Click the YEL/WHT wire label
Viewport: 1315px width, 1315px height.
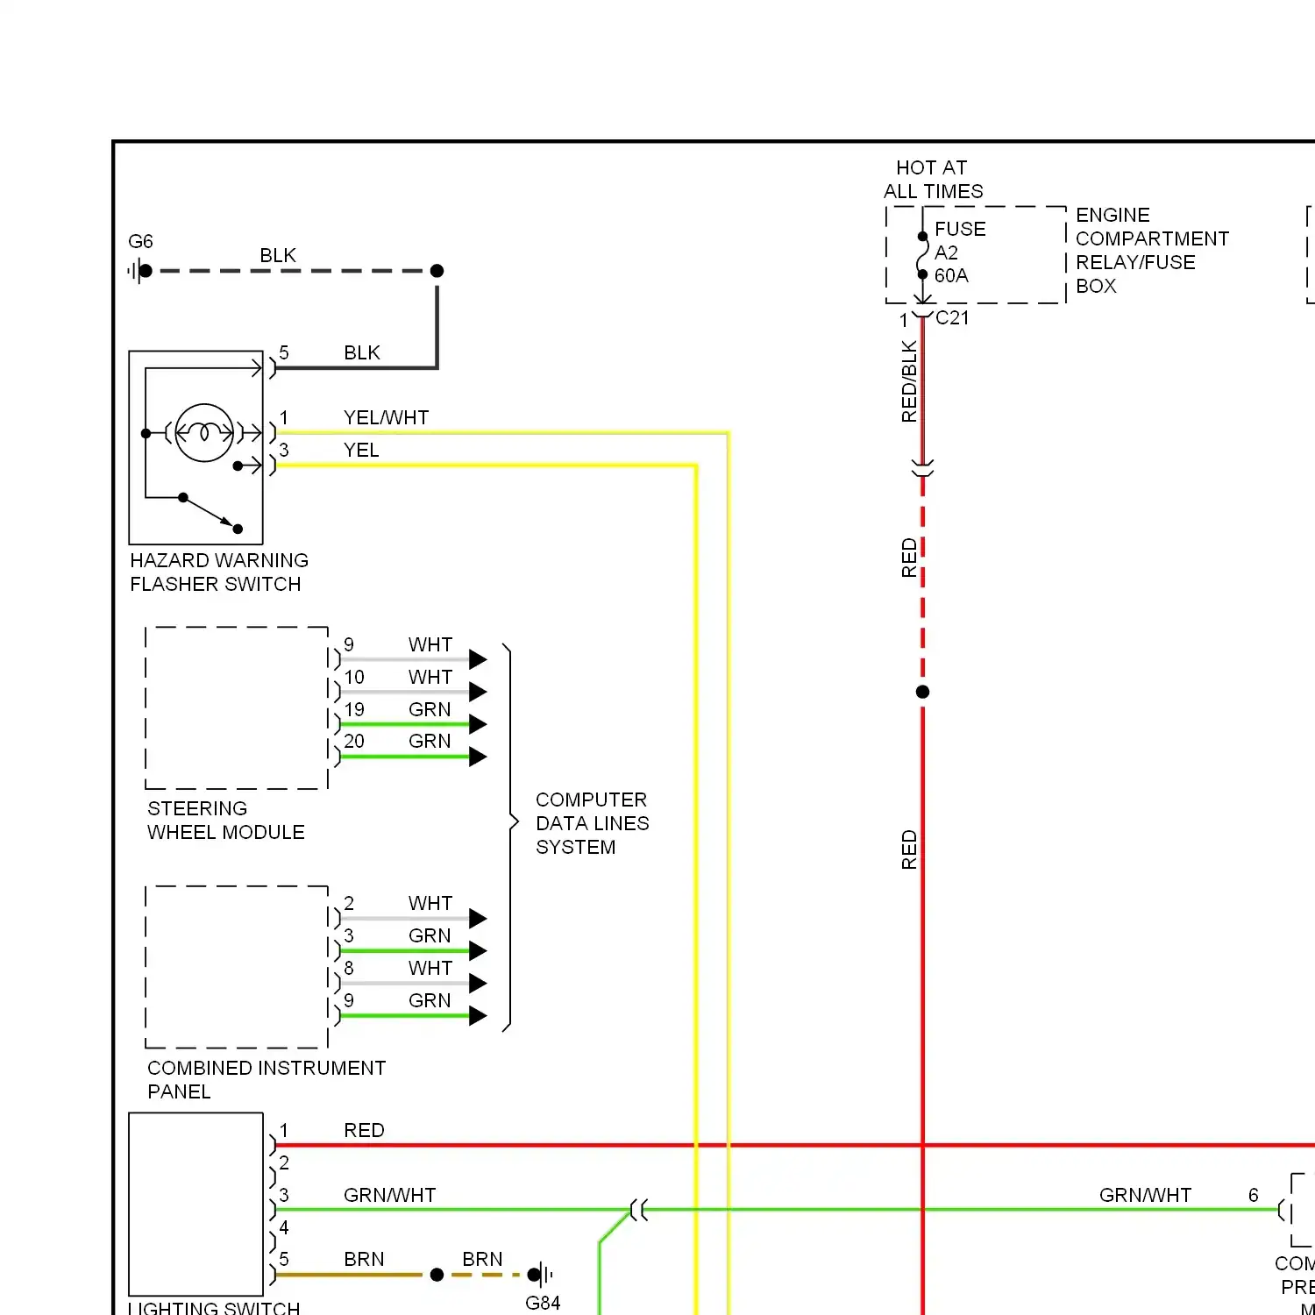coord(386,417)
